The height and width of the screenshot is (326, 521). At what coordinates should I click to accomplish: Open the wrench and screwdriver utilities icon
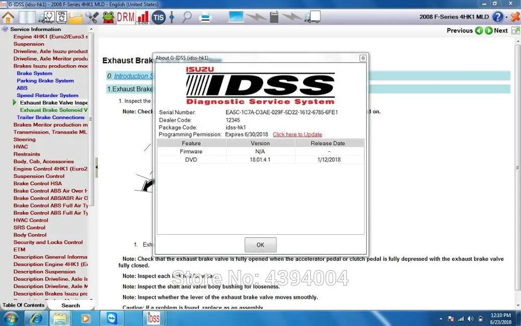[x=92, y=17]
